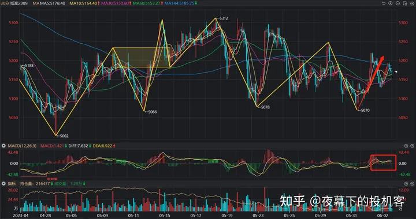Click the MA5:5178.40 indicator label
This screenshot has height=219, width=416.
coord(53,3)
